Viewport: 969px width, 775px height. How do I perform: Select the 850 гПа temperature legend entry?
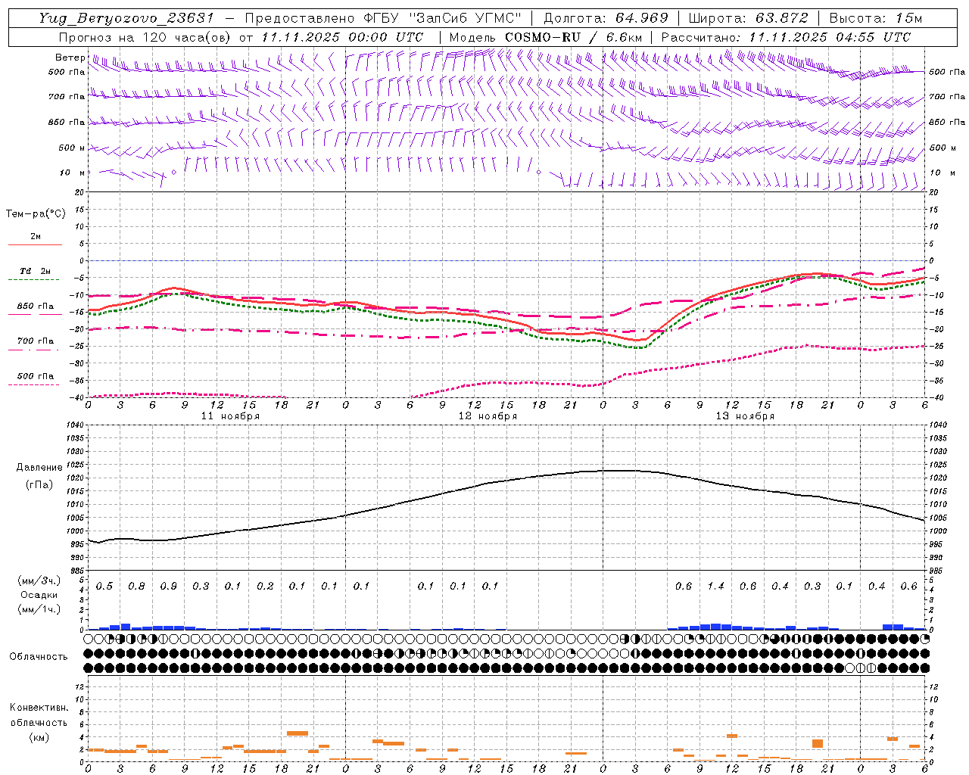pyautogui.click(x=36, y=307)
